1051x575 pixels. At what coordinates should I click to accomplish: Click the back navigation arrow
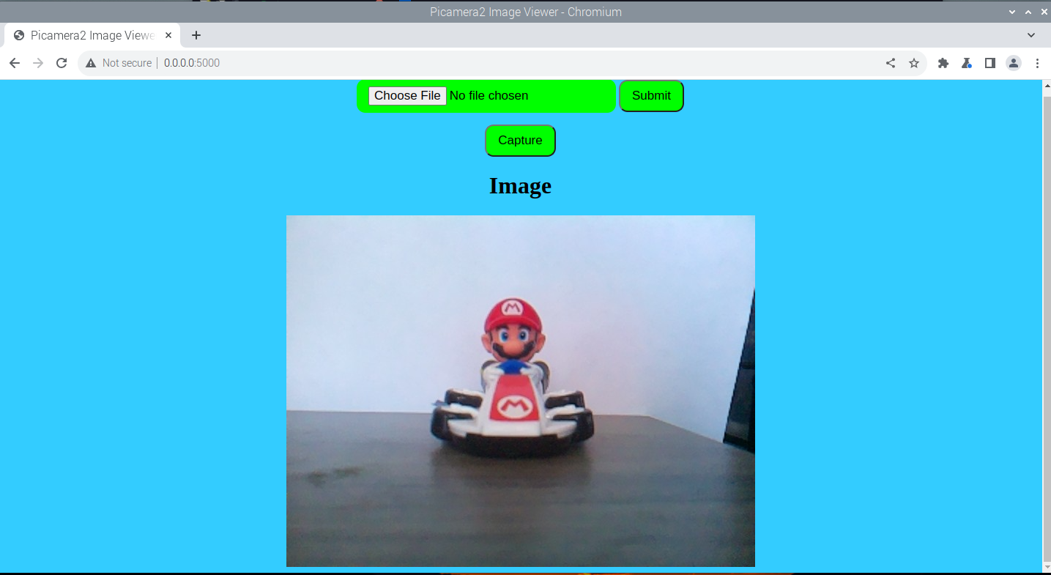(15, 63)
